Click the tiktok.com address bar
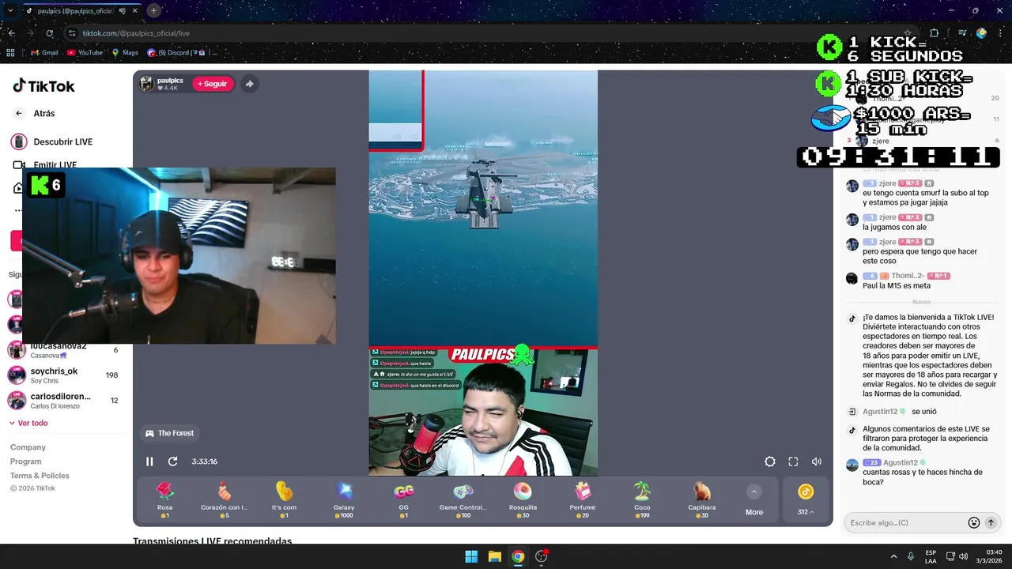The height and width of the screenshot is (569, 1012). tap(135, 33)
